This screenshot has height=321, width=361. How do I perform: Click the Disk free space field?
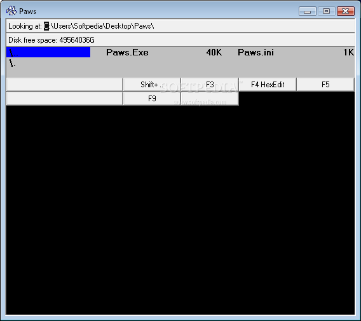[180, 40]
